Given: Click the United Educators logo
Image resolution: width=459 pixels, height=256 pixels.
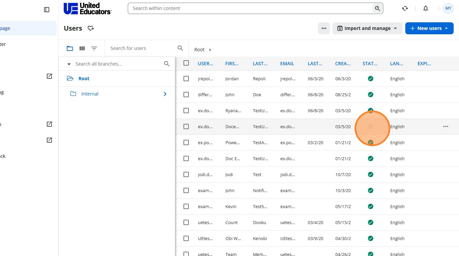Looking at the screenshot, I should (x=87, y=9).
